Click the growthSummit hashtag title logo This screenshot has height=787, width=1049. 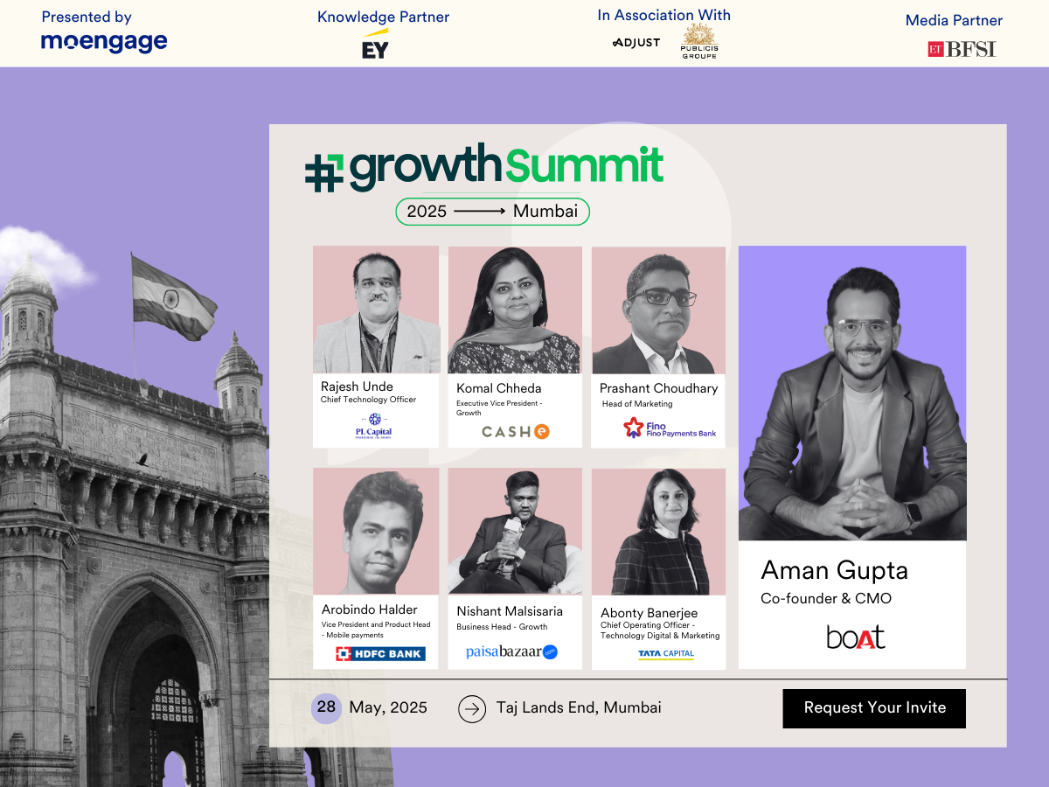coord(484,168)
